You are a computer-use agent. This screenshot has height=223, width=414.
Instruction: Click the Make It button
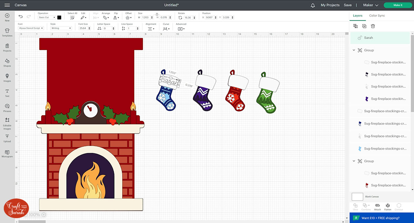point(397,5)
